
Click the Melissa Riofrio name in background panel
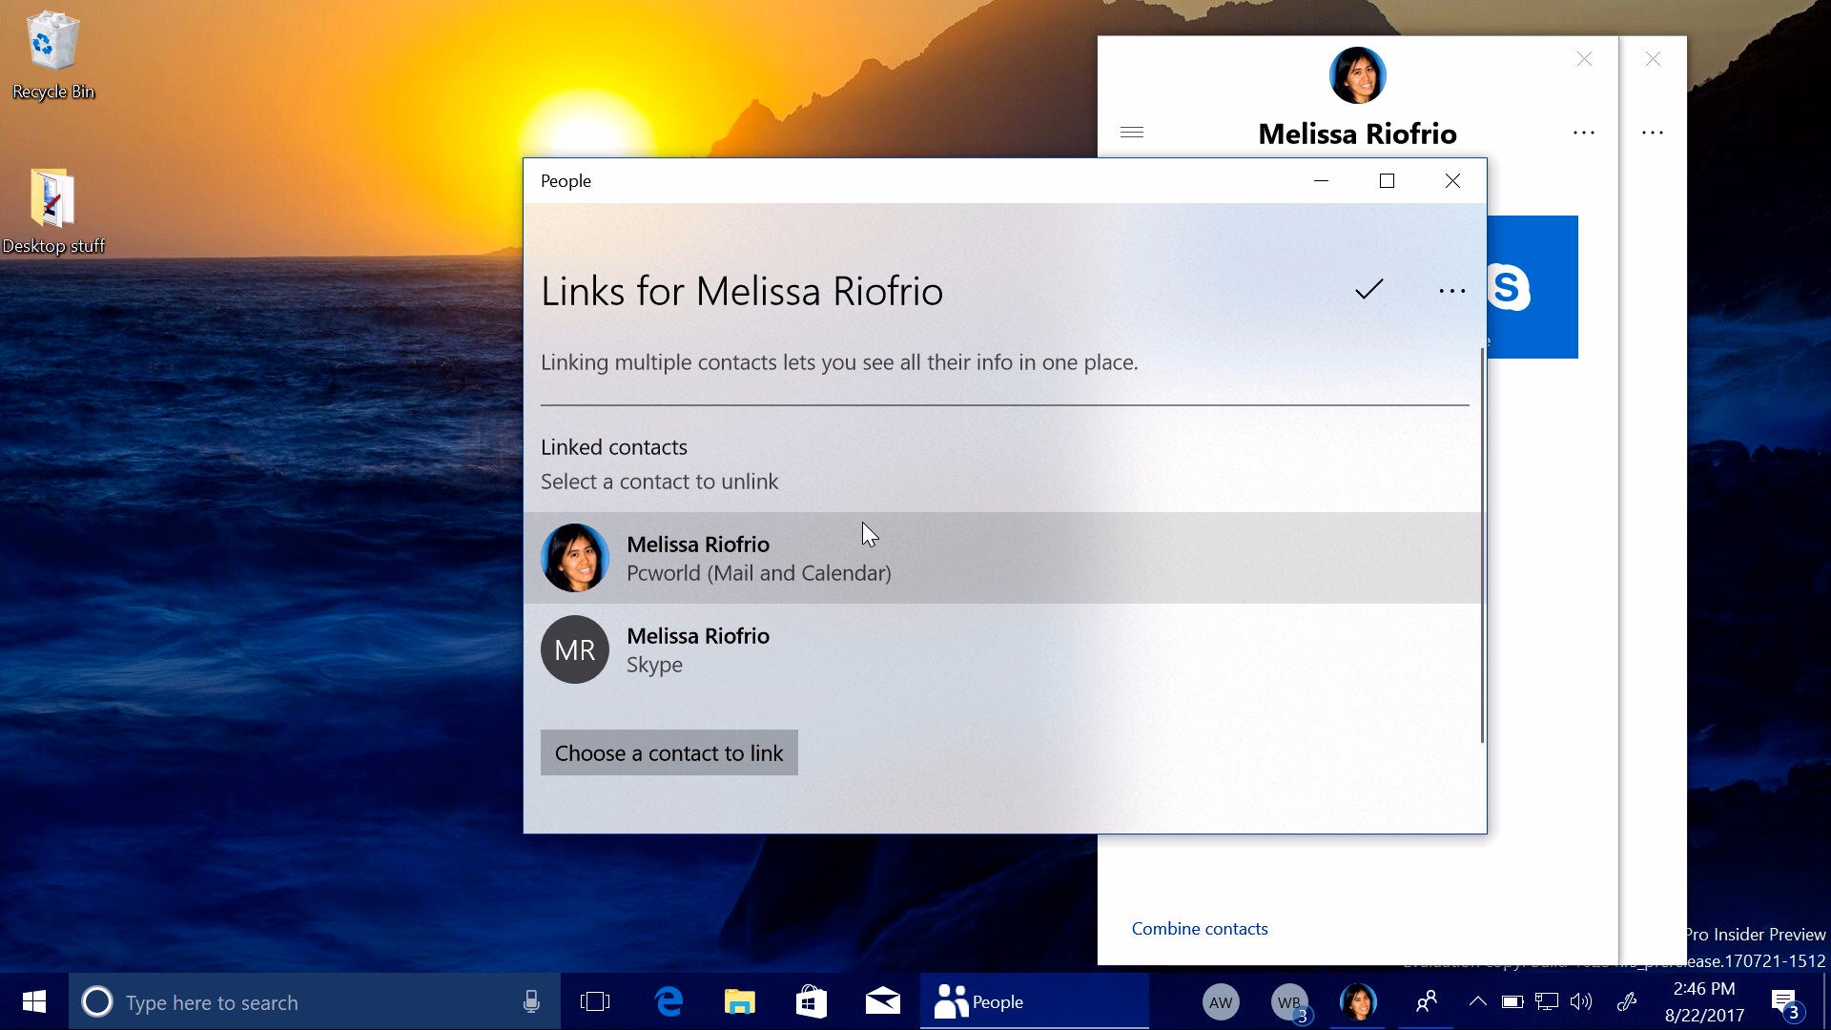[x=1357, y=134]
